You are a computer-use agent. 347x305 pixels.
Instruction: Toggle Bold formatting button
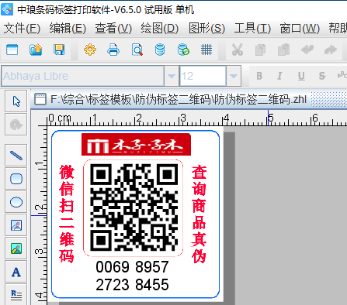coord(259,76)
